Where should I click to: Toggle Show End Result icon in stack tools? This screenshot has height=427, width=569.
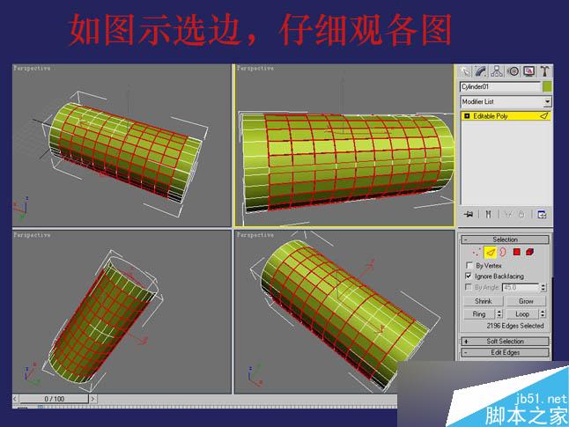pyautogui.click(x=489, y=215)
